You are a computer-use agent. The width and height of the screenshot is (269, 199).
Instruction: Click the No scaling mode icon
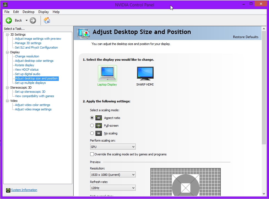pyautogui.click(x=99, y=133)
